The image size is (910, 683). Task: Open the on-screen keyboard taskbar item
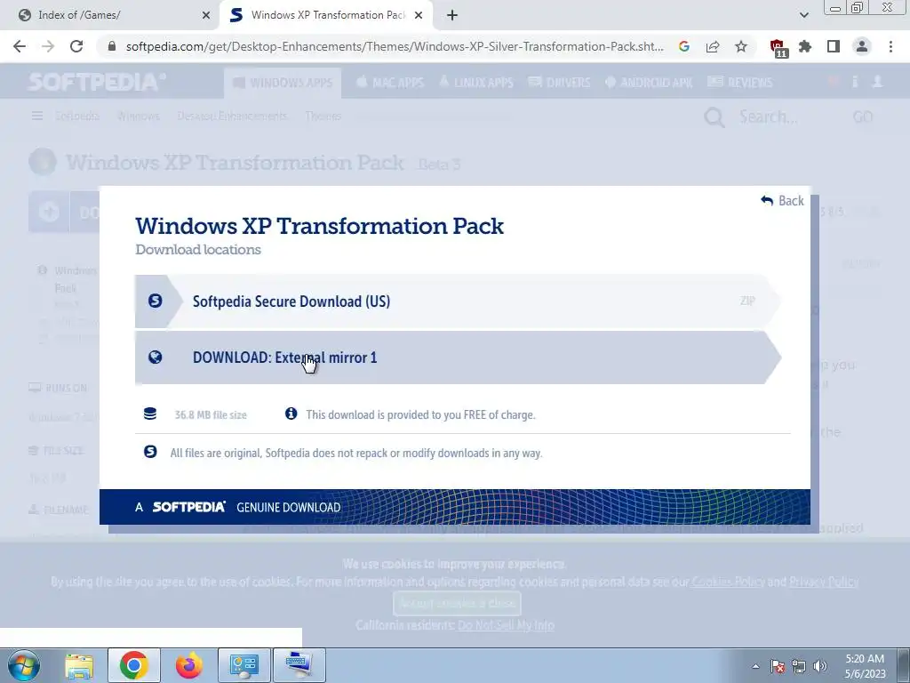(x=299, y=665)
